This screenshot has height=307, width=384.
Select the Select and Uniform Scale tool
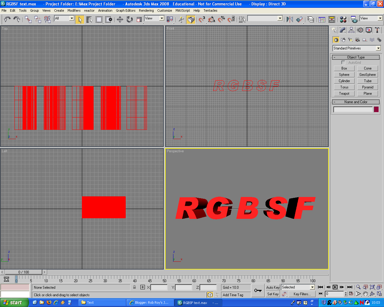[139, 19]
